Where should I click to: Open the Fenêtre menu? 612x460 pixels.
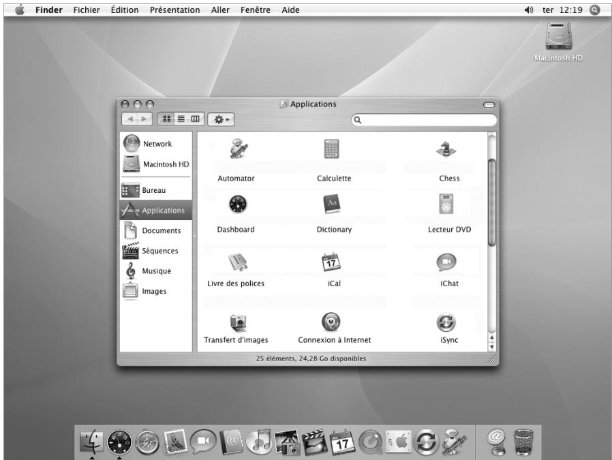pyautogui.click(x=256, y=10)
